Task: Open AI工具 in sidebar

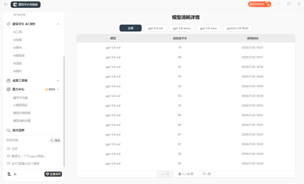Action: 17,32
